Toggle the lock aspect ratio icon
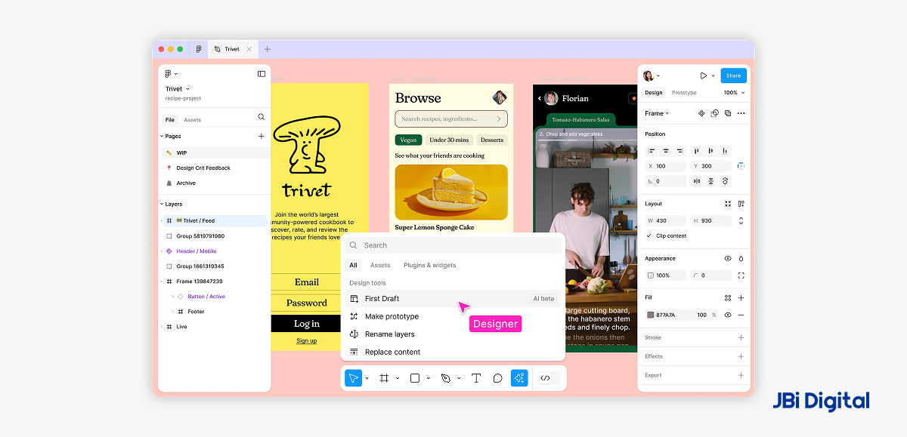The width and height of the screenshot is (907, 437). coord(741,221)
